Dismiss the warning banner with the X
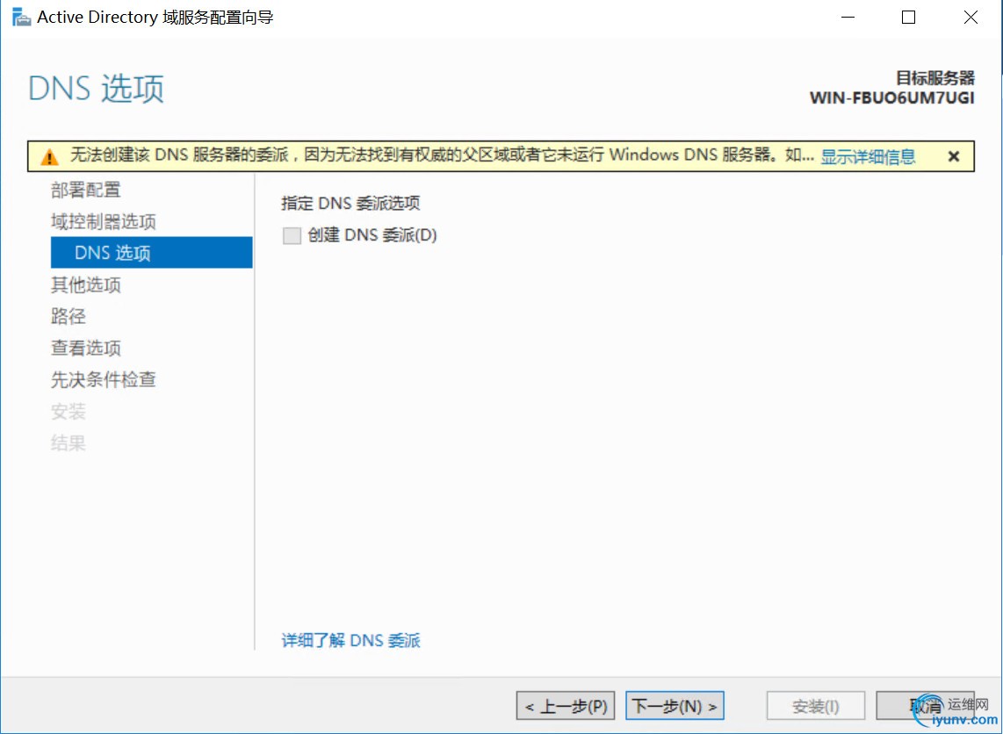Screen dimensions: 1003x734 [953, 156]
